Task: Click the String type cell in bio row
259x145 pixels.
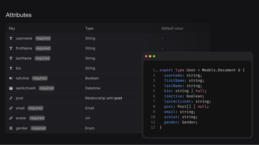Action: pos(90,68)
